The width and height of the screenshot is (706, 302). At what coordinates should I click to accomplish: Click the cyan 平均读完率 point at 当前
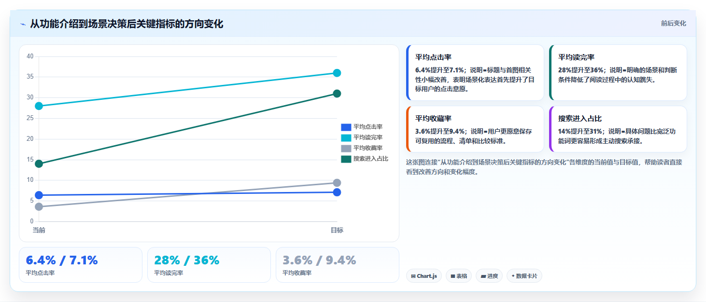(39, 106)
